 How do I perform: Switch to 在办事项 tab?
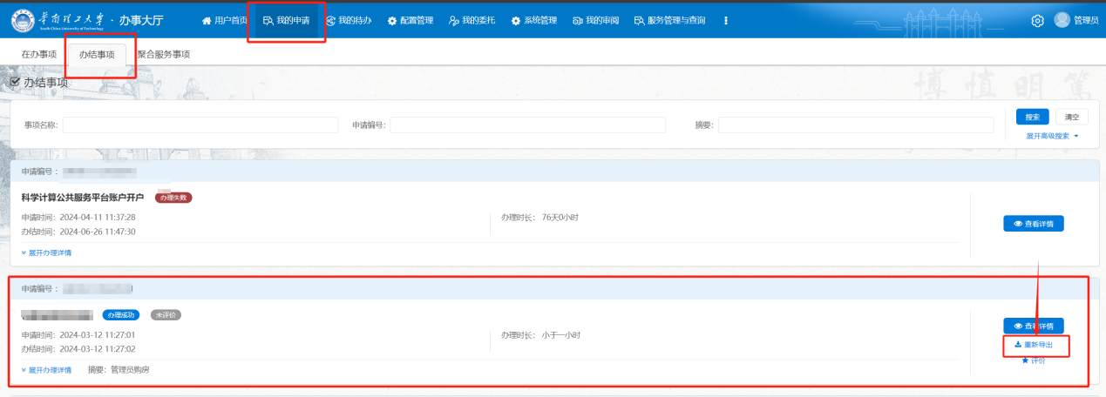coord(39,54)
